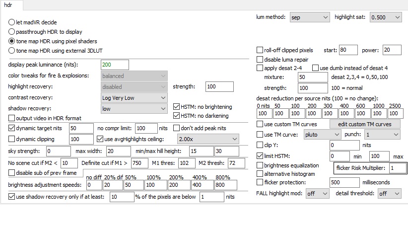This screenshot has height=229, width=408.
Task: Check the flicker protection option
Action: point(260,182)
